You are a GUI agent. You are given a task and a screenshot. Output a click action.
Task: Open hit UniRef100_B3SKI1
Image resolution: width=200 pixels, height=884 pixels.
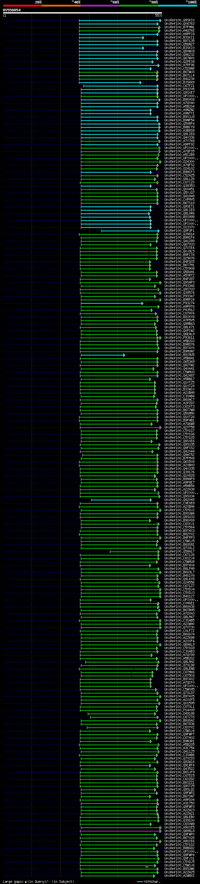coord(179,37)
